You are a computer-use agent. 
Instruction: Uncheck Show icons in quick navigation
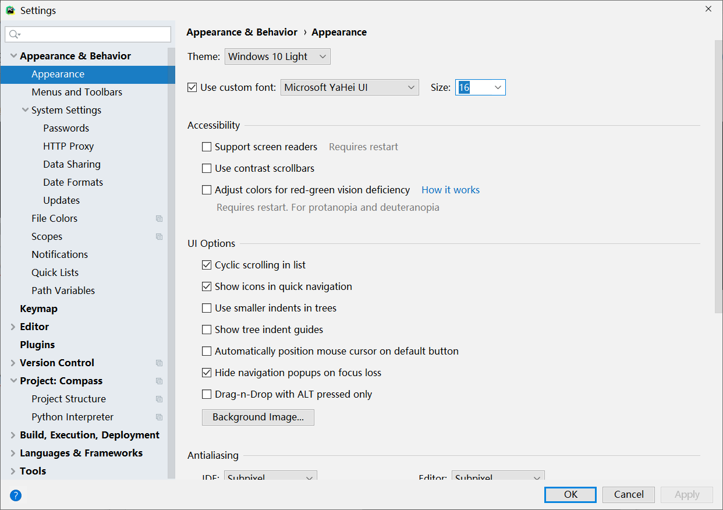pos(207,286)
